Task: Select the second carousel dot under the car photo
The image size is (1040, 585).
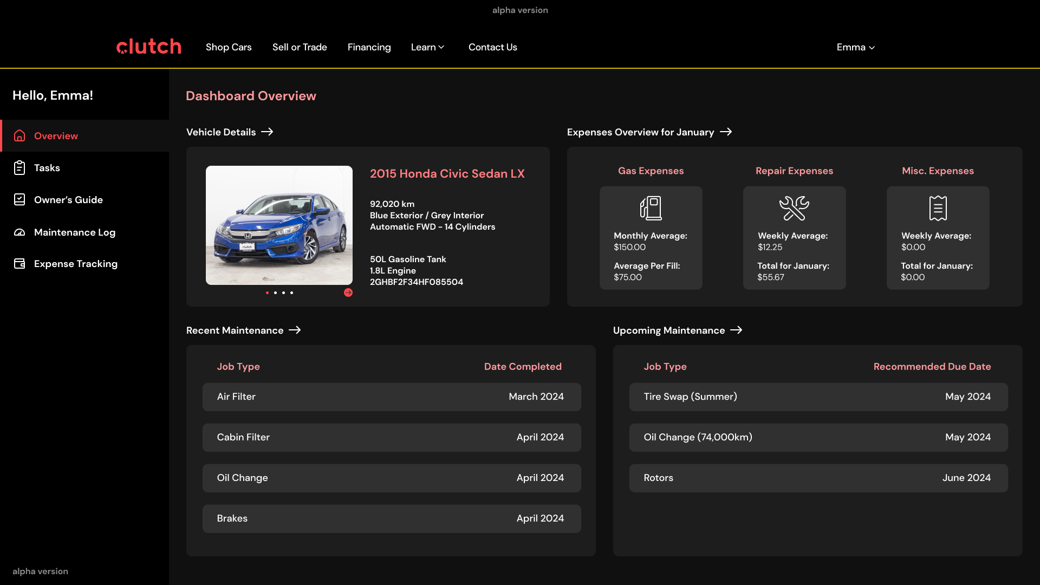Action: [x=275, y=292]
